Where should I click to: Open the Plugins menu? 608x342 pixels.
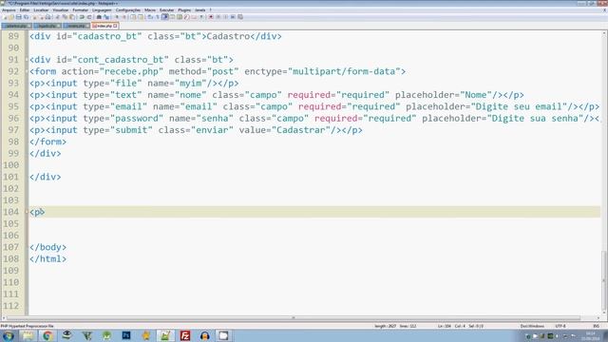click(x=184, y=10)
